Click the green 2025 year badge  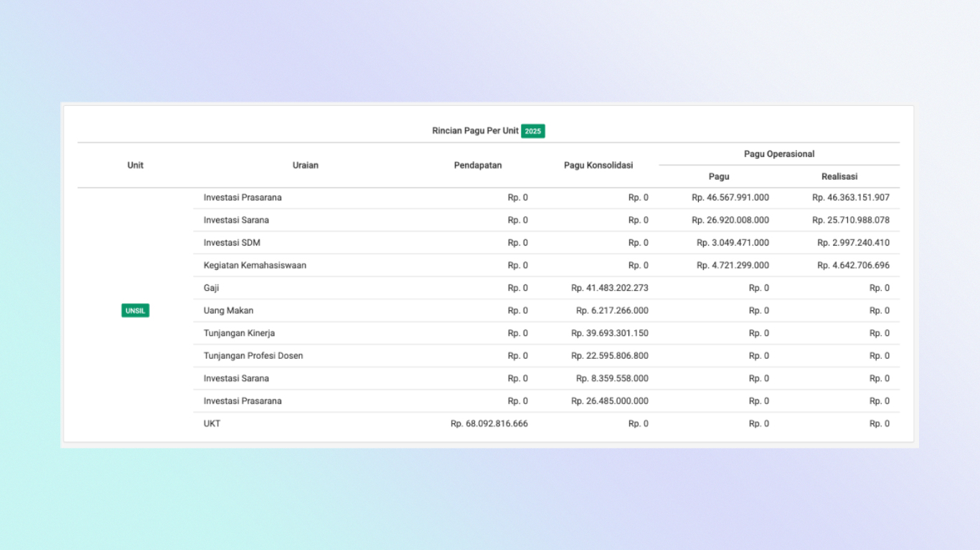tap(532, 131)
